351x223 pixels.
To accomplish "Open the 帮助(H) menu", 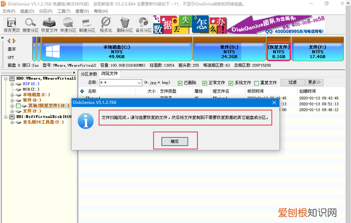I will [x=101, y=11].
